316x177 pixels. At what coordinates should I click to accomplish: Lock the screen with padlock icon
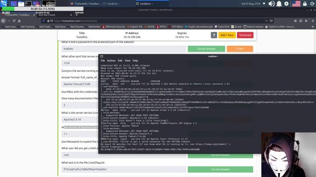tap(305, 3)
